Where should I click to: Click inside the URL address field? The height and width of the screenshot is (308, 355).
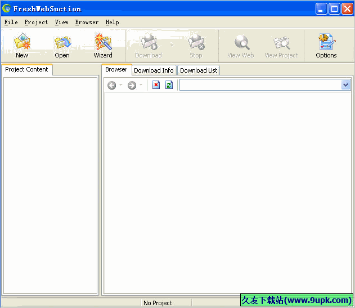260,85
